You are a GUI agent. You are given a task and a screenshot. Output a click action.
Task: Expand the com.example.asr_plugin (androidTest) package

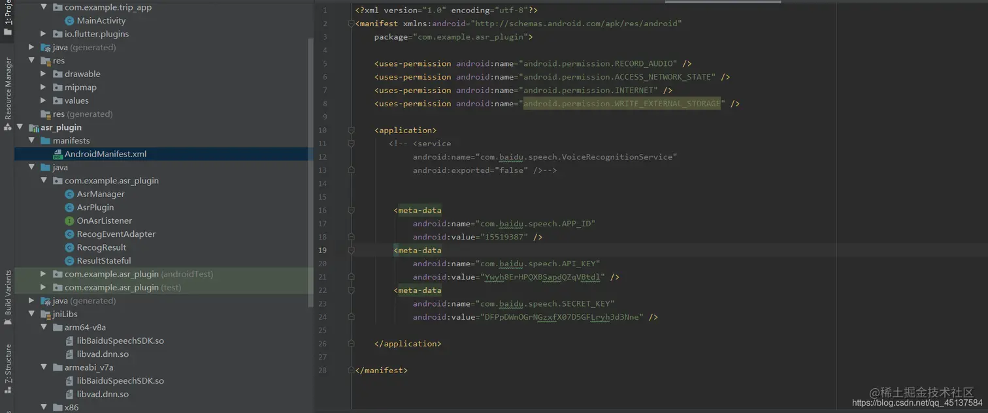[x=43, y=274]
